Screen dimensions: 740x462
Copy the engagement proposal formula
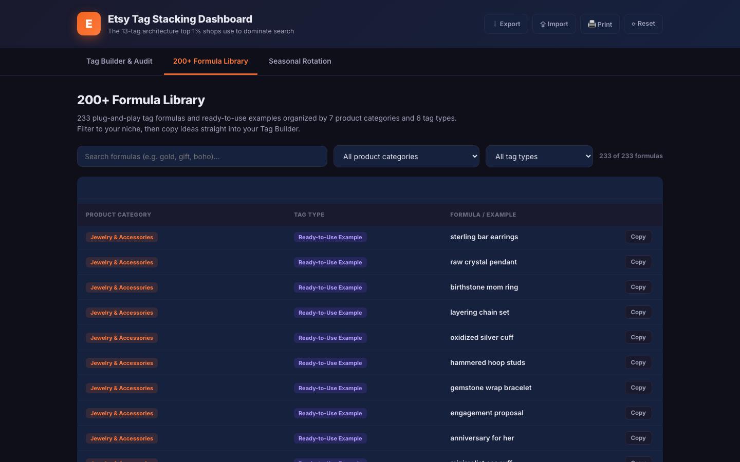638,413
